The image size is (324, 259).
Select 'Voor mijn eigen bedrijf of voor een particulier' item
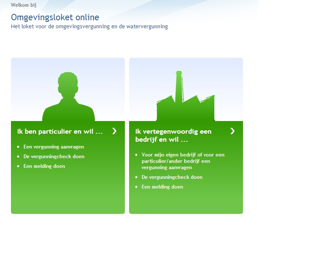point(183,161)
